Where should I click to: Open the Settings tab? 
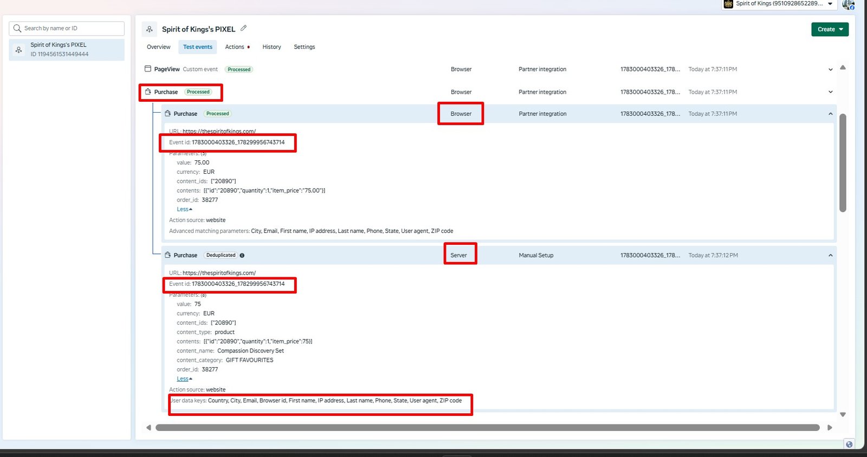click(305, 47)
